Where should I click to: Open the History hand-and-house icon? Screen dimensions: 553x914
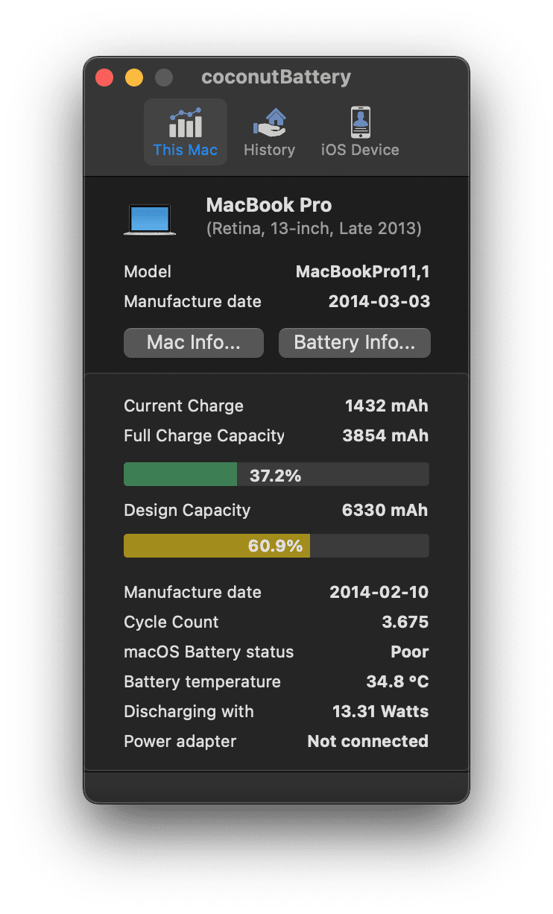pyautogui.click(x=269, y=123)
